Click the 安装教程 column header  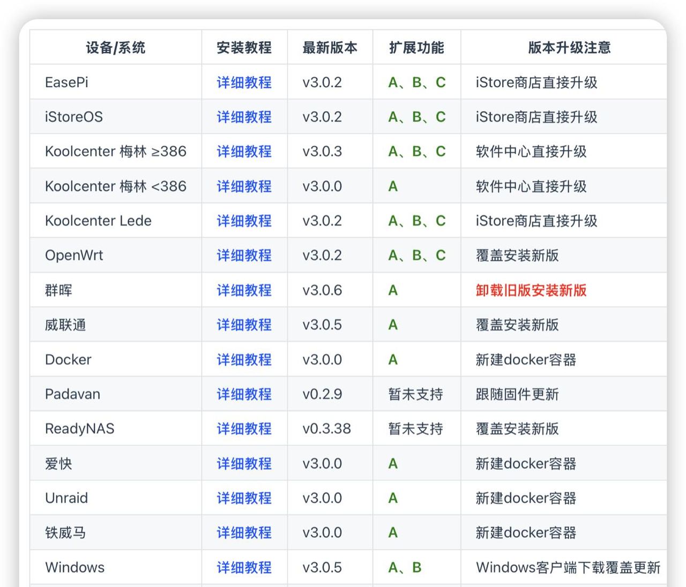click(244, 48)
